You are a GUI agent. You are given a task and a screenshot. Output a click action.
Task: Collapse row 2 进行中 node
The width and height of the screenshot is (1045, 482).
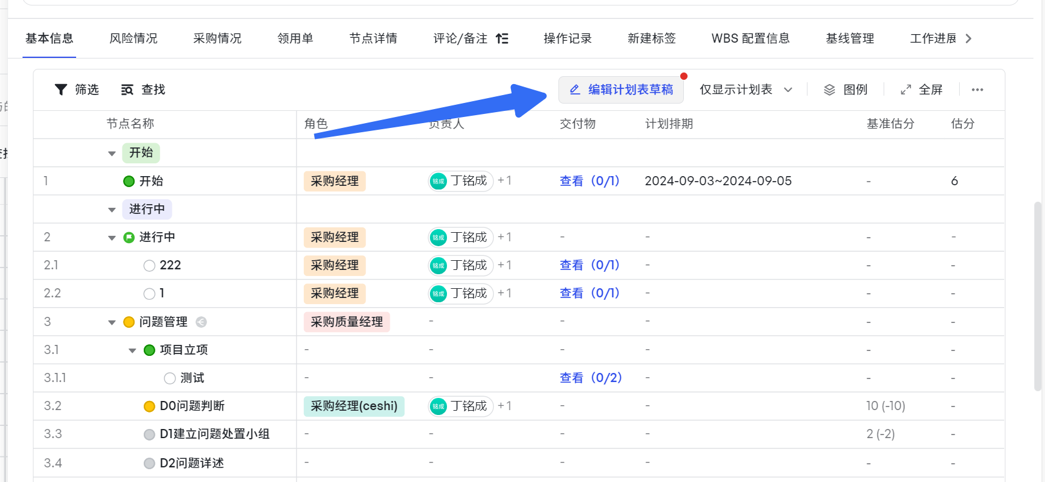(x=112, y=238)
